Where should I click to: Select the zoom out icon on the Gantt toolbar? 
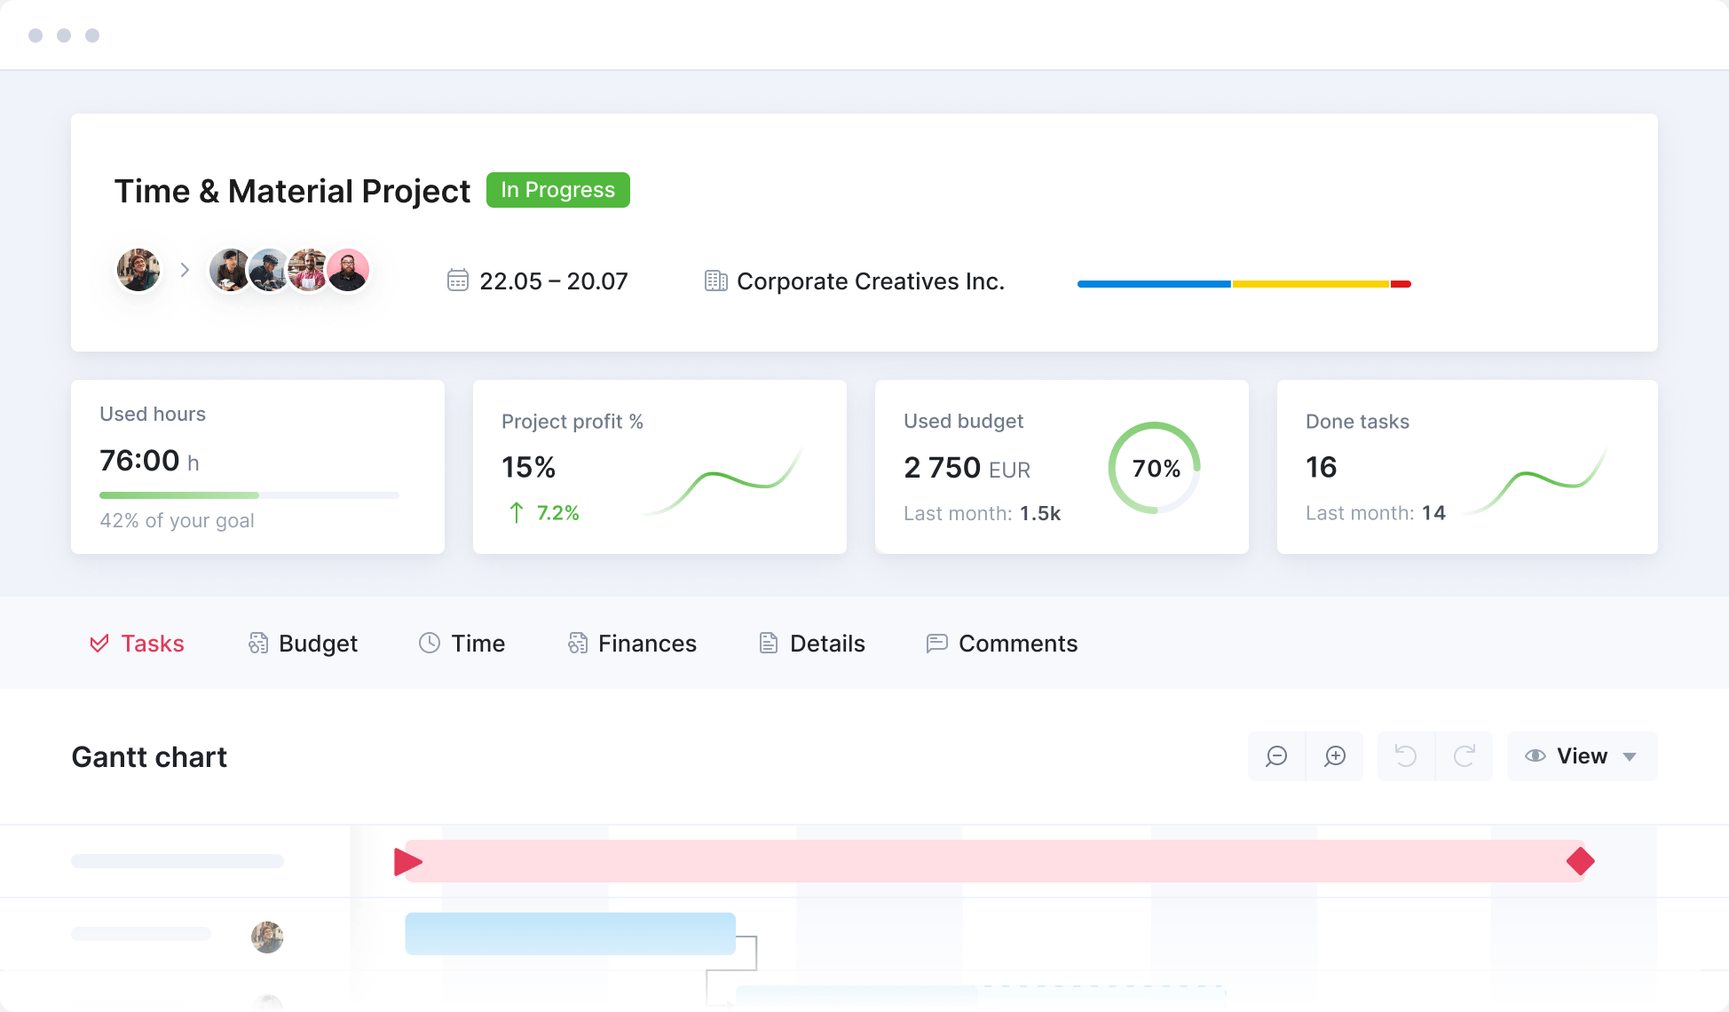[x=1275, y=756]
